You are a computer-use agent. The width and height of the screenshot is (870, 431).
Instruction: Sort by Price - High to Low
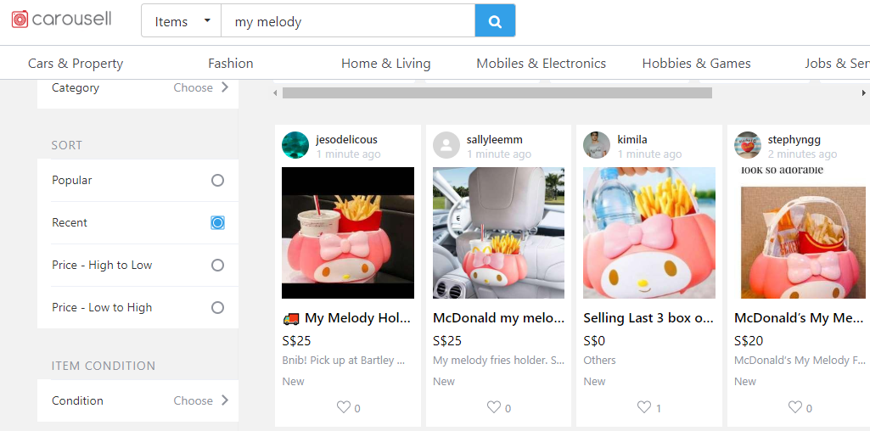point(217,266)
